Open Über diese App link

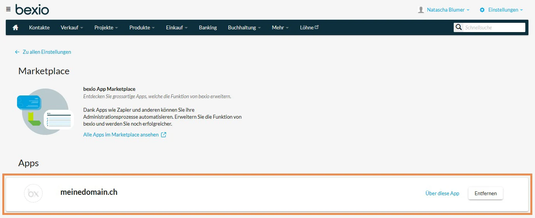pyautogui.click(x=442, y=193)
